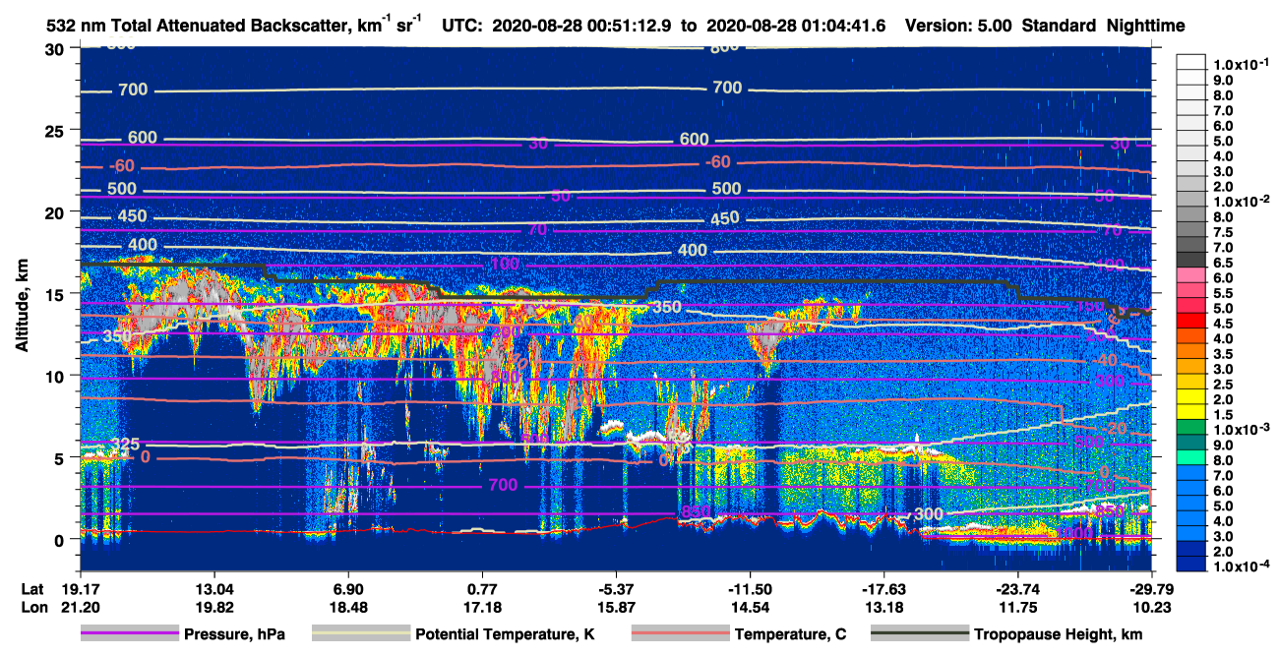Click the colorbar label '1.5'

[x=1221, y=415]
